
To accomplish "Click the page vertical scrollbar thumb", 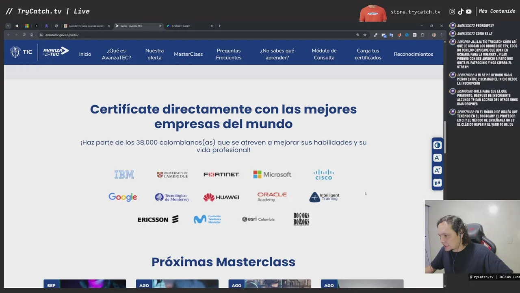I will pos(445,138).
